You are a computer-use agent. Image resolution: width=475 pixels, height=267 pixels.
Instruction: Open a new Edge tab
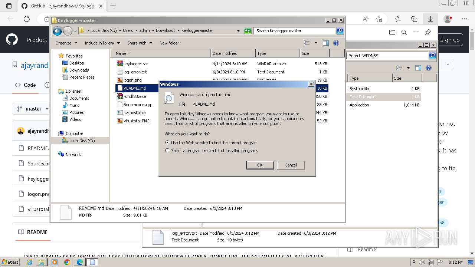tap(113, 6)
